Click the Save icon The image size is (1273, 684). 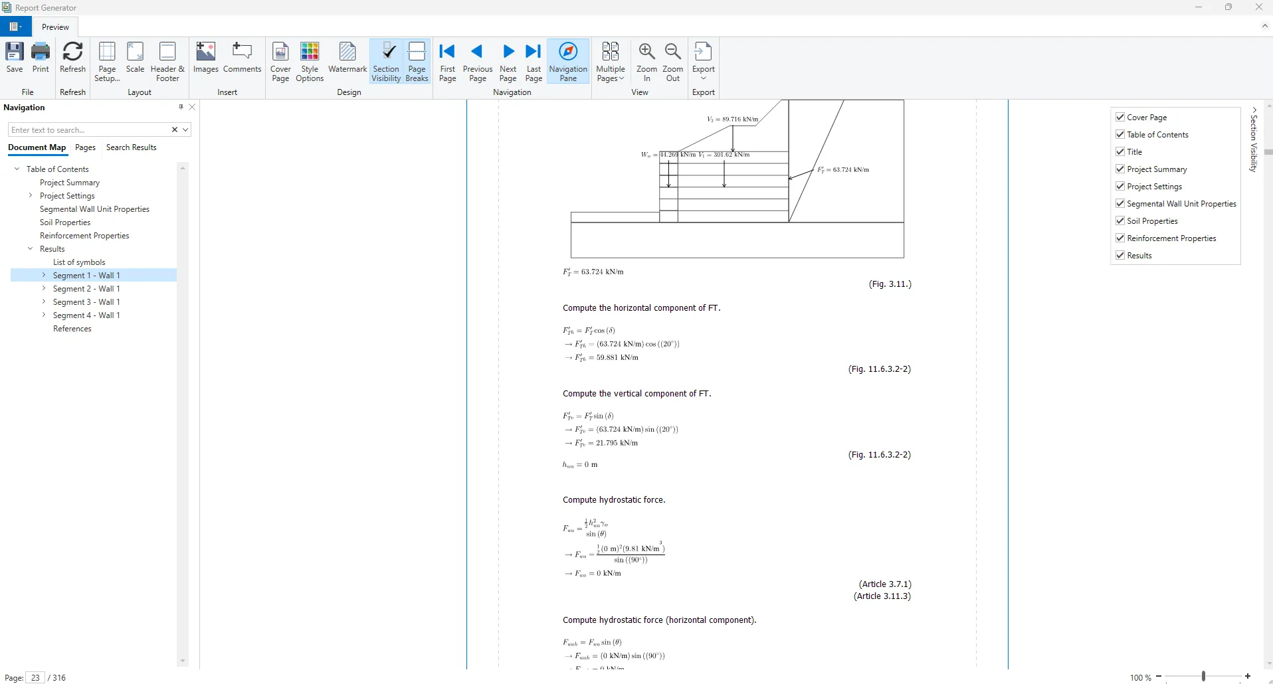tap(15, 58)
